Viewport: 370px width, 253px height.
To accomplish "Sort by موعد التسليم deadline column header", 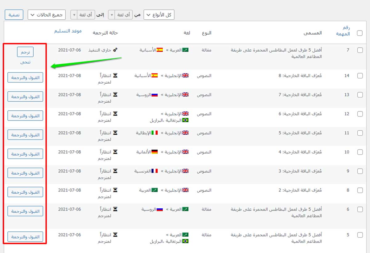I will (x=68, y=31).
